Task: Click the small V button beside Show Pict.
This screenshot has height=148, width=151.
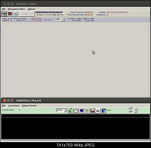Action: [x=62, y=20]
